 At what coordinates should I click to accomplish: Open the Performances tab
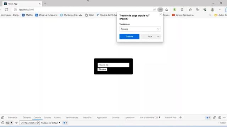tap(72, 117)
